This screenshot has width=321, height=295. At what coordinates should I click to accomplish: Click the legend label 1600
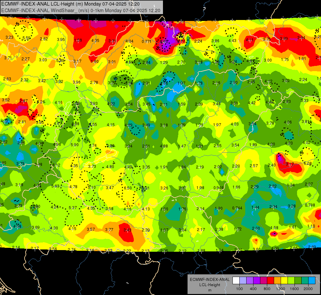pos(294,289)
